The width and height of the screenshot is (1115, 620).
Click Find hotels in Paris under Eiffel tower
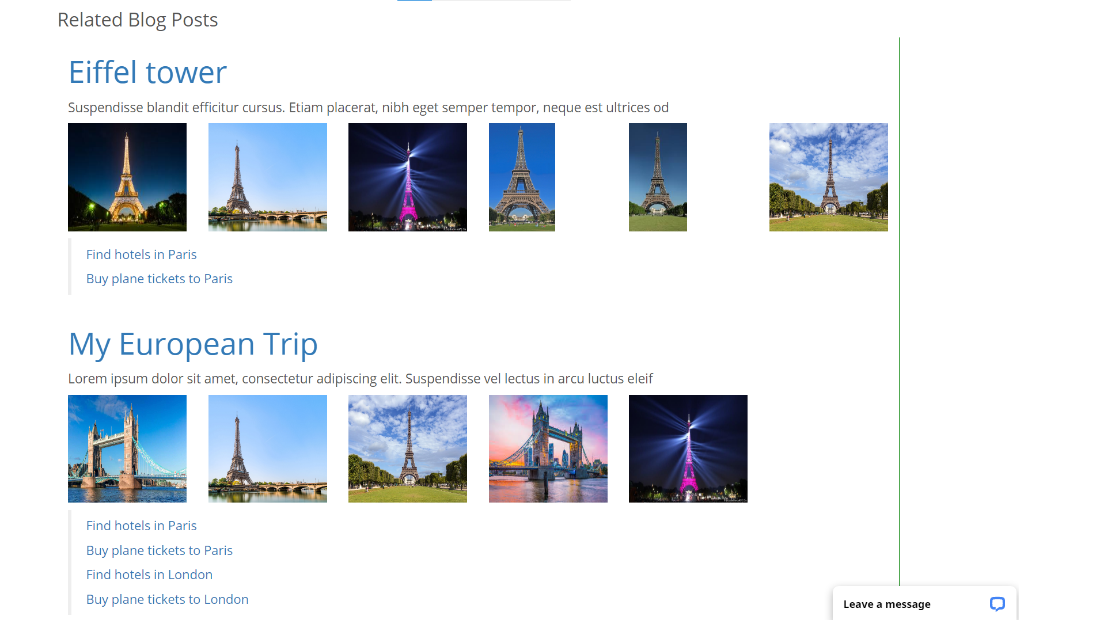(x=141, y=254)
